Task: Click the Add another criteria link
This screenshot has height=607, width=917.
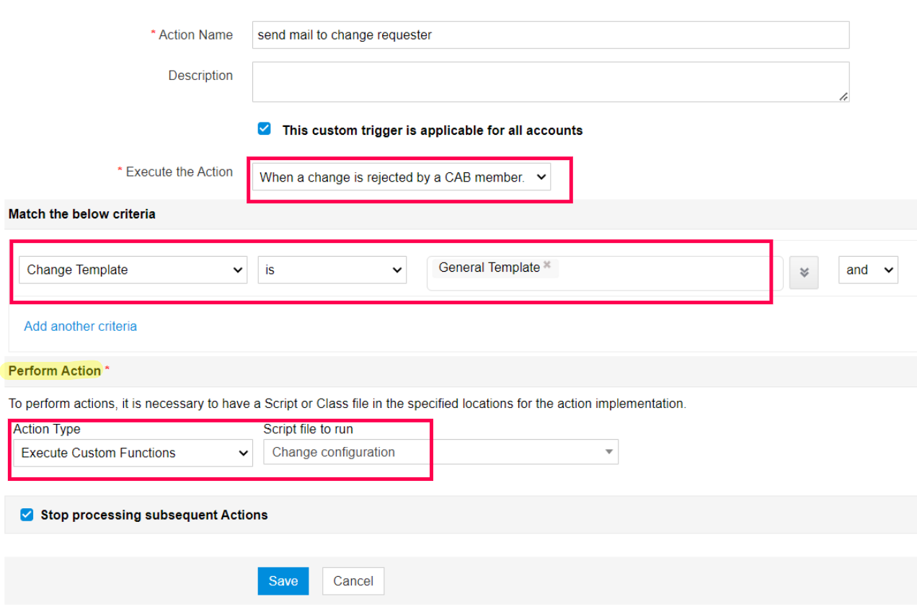Action: (80, 327)
